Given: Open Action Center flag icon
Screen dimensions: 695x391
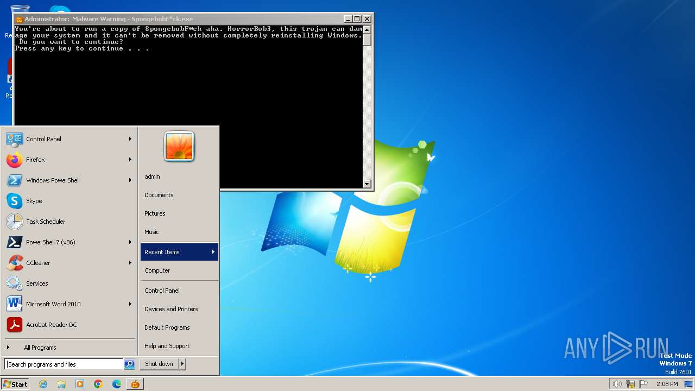Looking at the screenshot, I should pos(643,384).
